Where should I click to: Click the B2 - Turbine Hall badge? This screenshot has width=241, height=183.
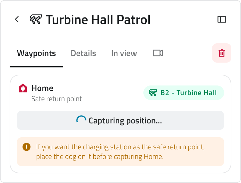point(184,93)
